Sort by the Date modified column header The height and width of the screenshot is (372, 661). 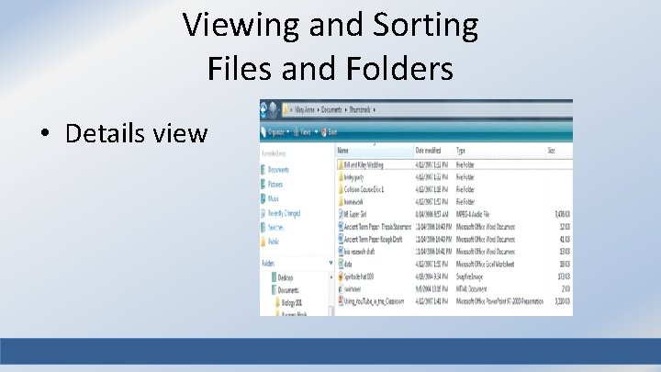click(x=428, y=150)
